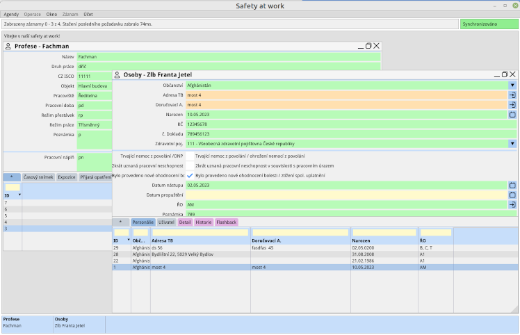
Task: Sort by Doručovací A. column header
Action: (x=266, y=240)
